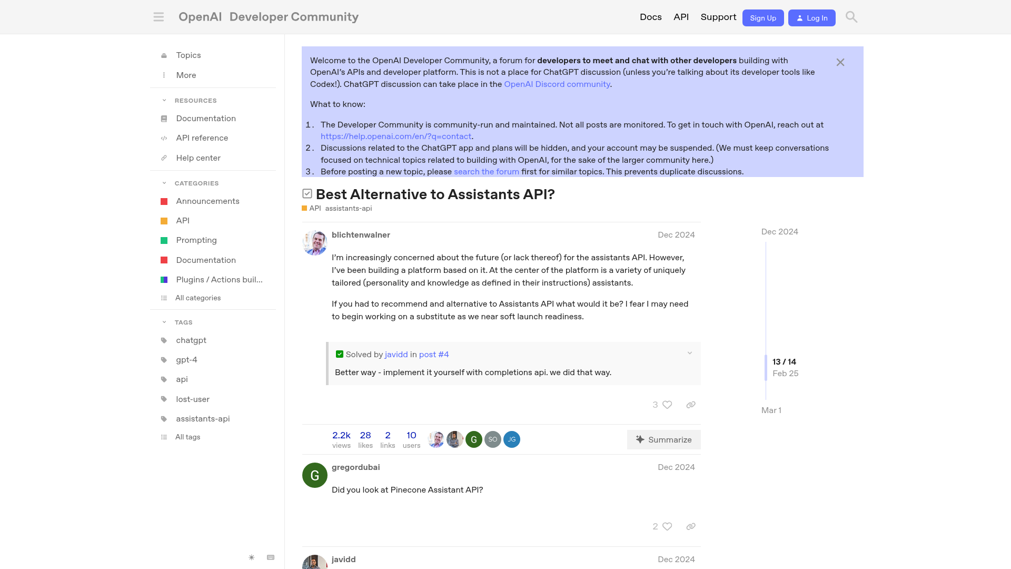The height and width of the screenshot is (569, 1011).
Task: Click assistants-api tag under title
Action: [349, 209]
